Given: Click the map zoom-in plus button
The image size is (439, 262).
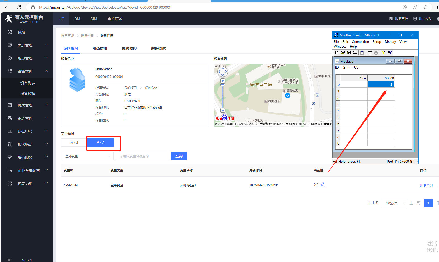Looking at the screenshot, I should [x=223, y=81].
